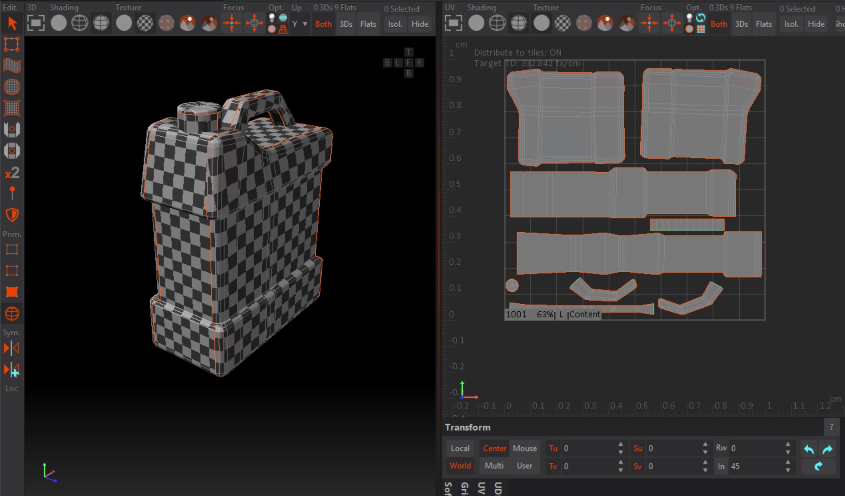Click the Sv scale button
This screenshot has width=845, height=496.
click(x=638, y=466)
